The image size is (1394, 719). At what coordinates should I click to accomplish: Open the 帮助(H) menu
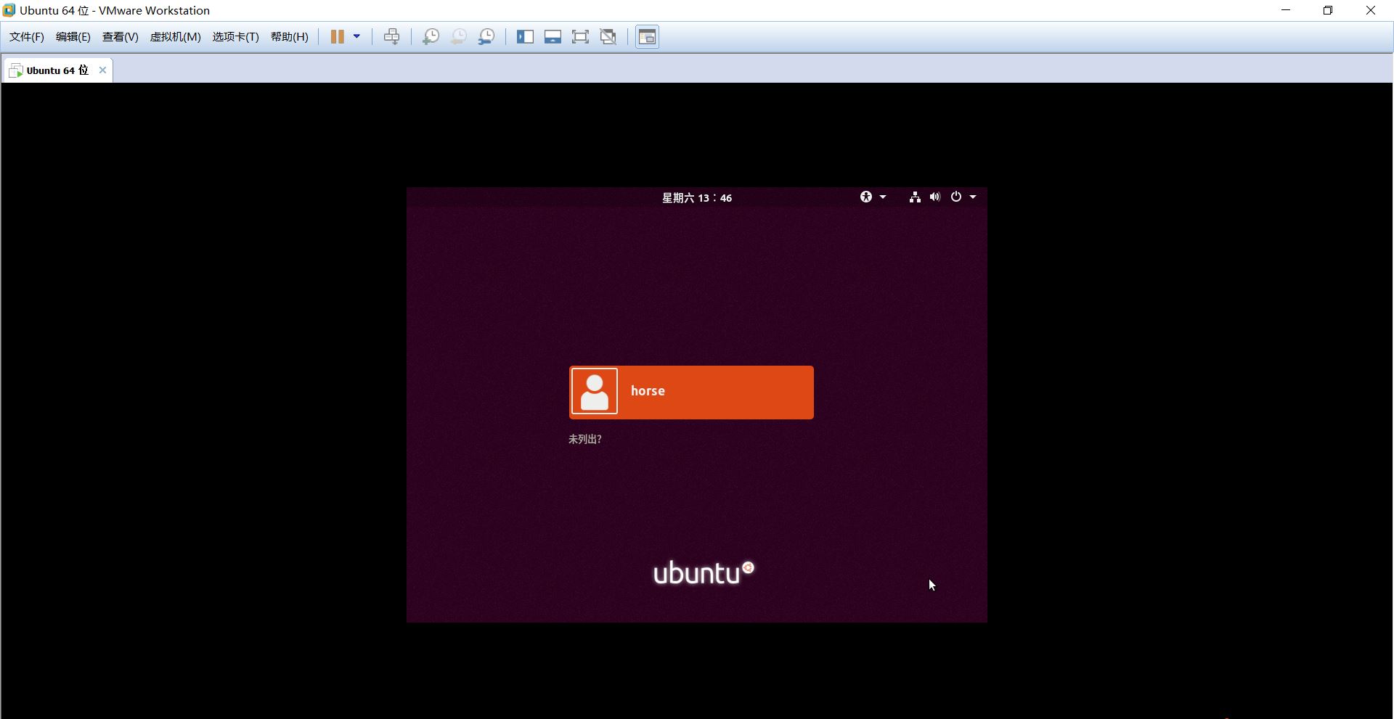coord(290,37)
